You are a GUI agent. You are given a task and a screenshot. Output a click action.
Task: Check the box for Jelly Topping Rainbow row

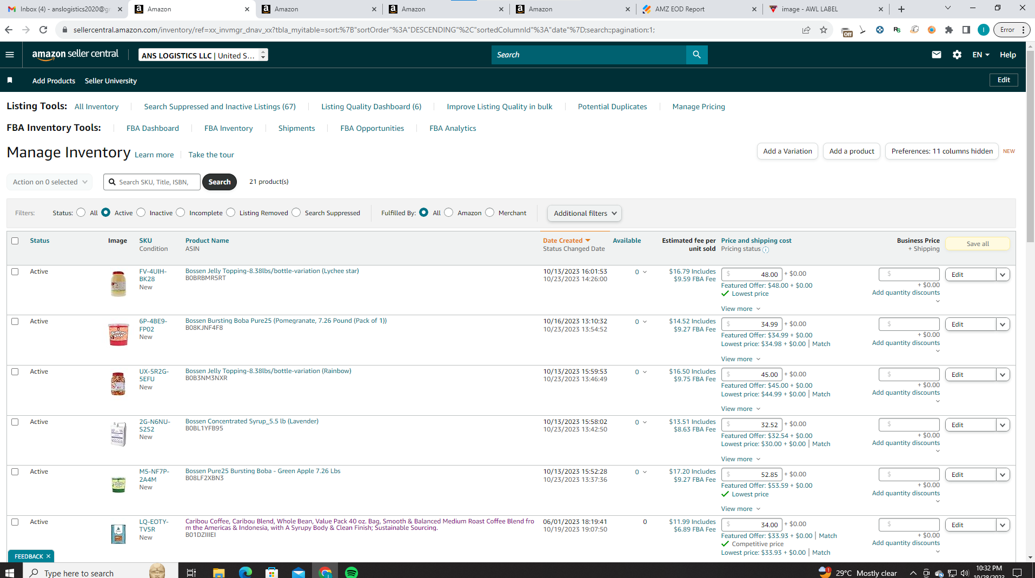[15, 371]
